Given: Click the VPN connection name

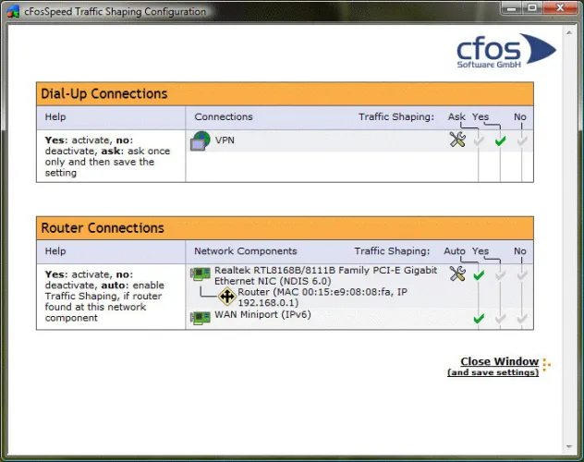Looking at the screenshot, I should click(225, 141).
